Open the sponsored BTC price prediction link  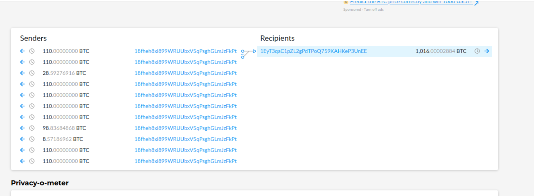[411, 2]
